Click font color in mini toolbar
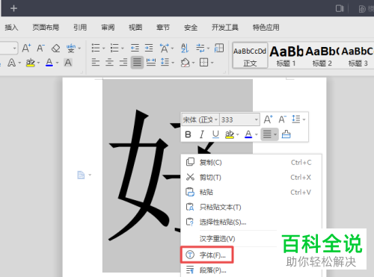Viewport: 374px width, 277px height. (x=248, y=134)
